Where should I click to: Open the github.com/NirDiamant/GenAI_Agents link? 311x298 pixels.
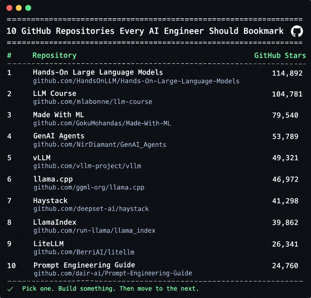[x=100, y=144]
